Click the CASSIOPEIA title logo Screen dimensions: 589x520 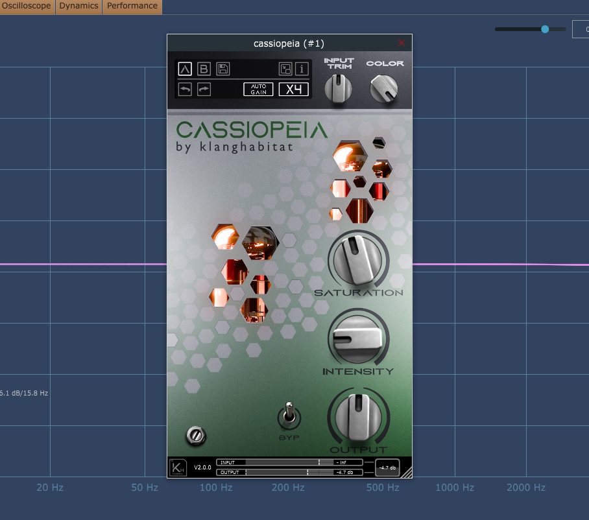click(x=252, y=130)
